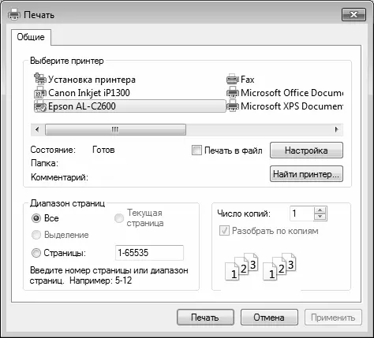The height and width of the screenshot is (338, 374).
Task: Choose the Canon Inkjet iP1300 printer icon
Action: coord(40,92)
